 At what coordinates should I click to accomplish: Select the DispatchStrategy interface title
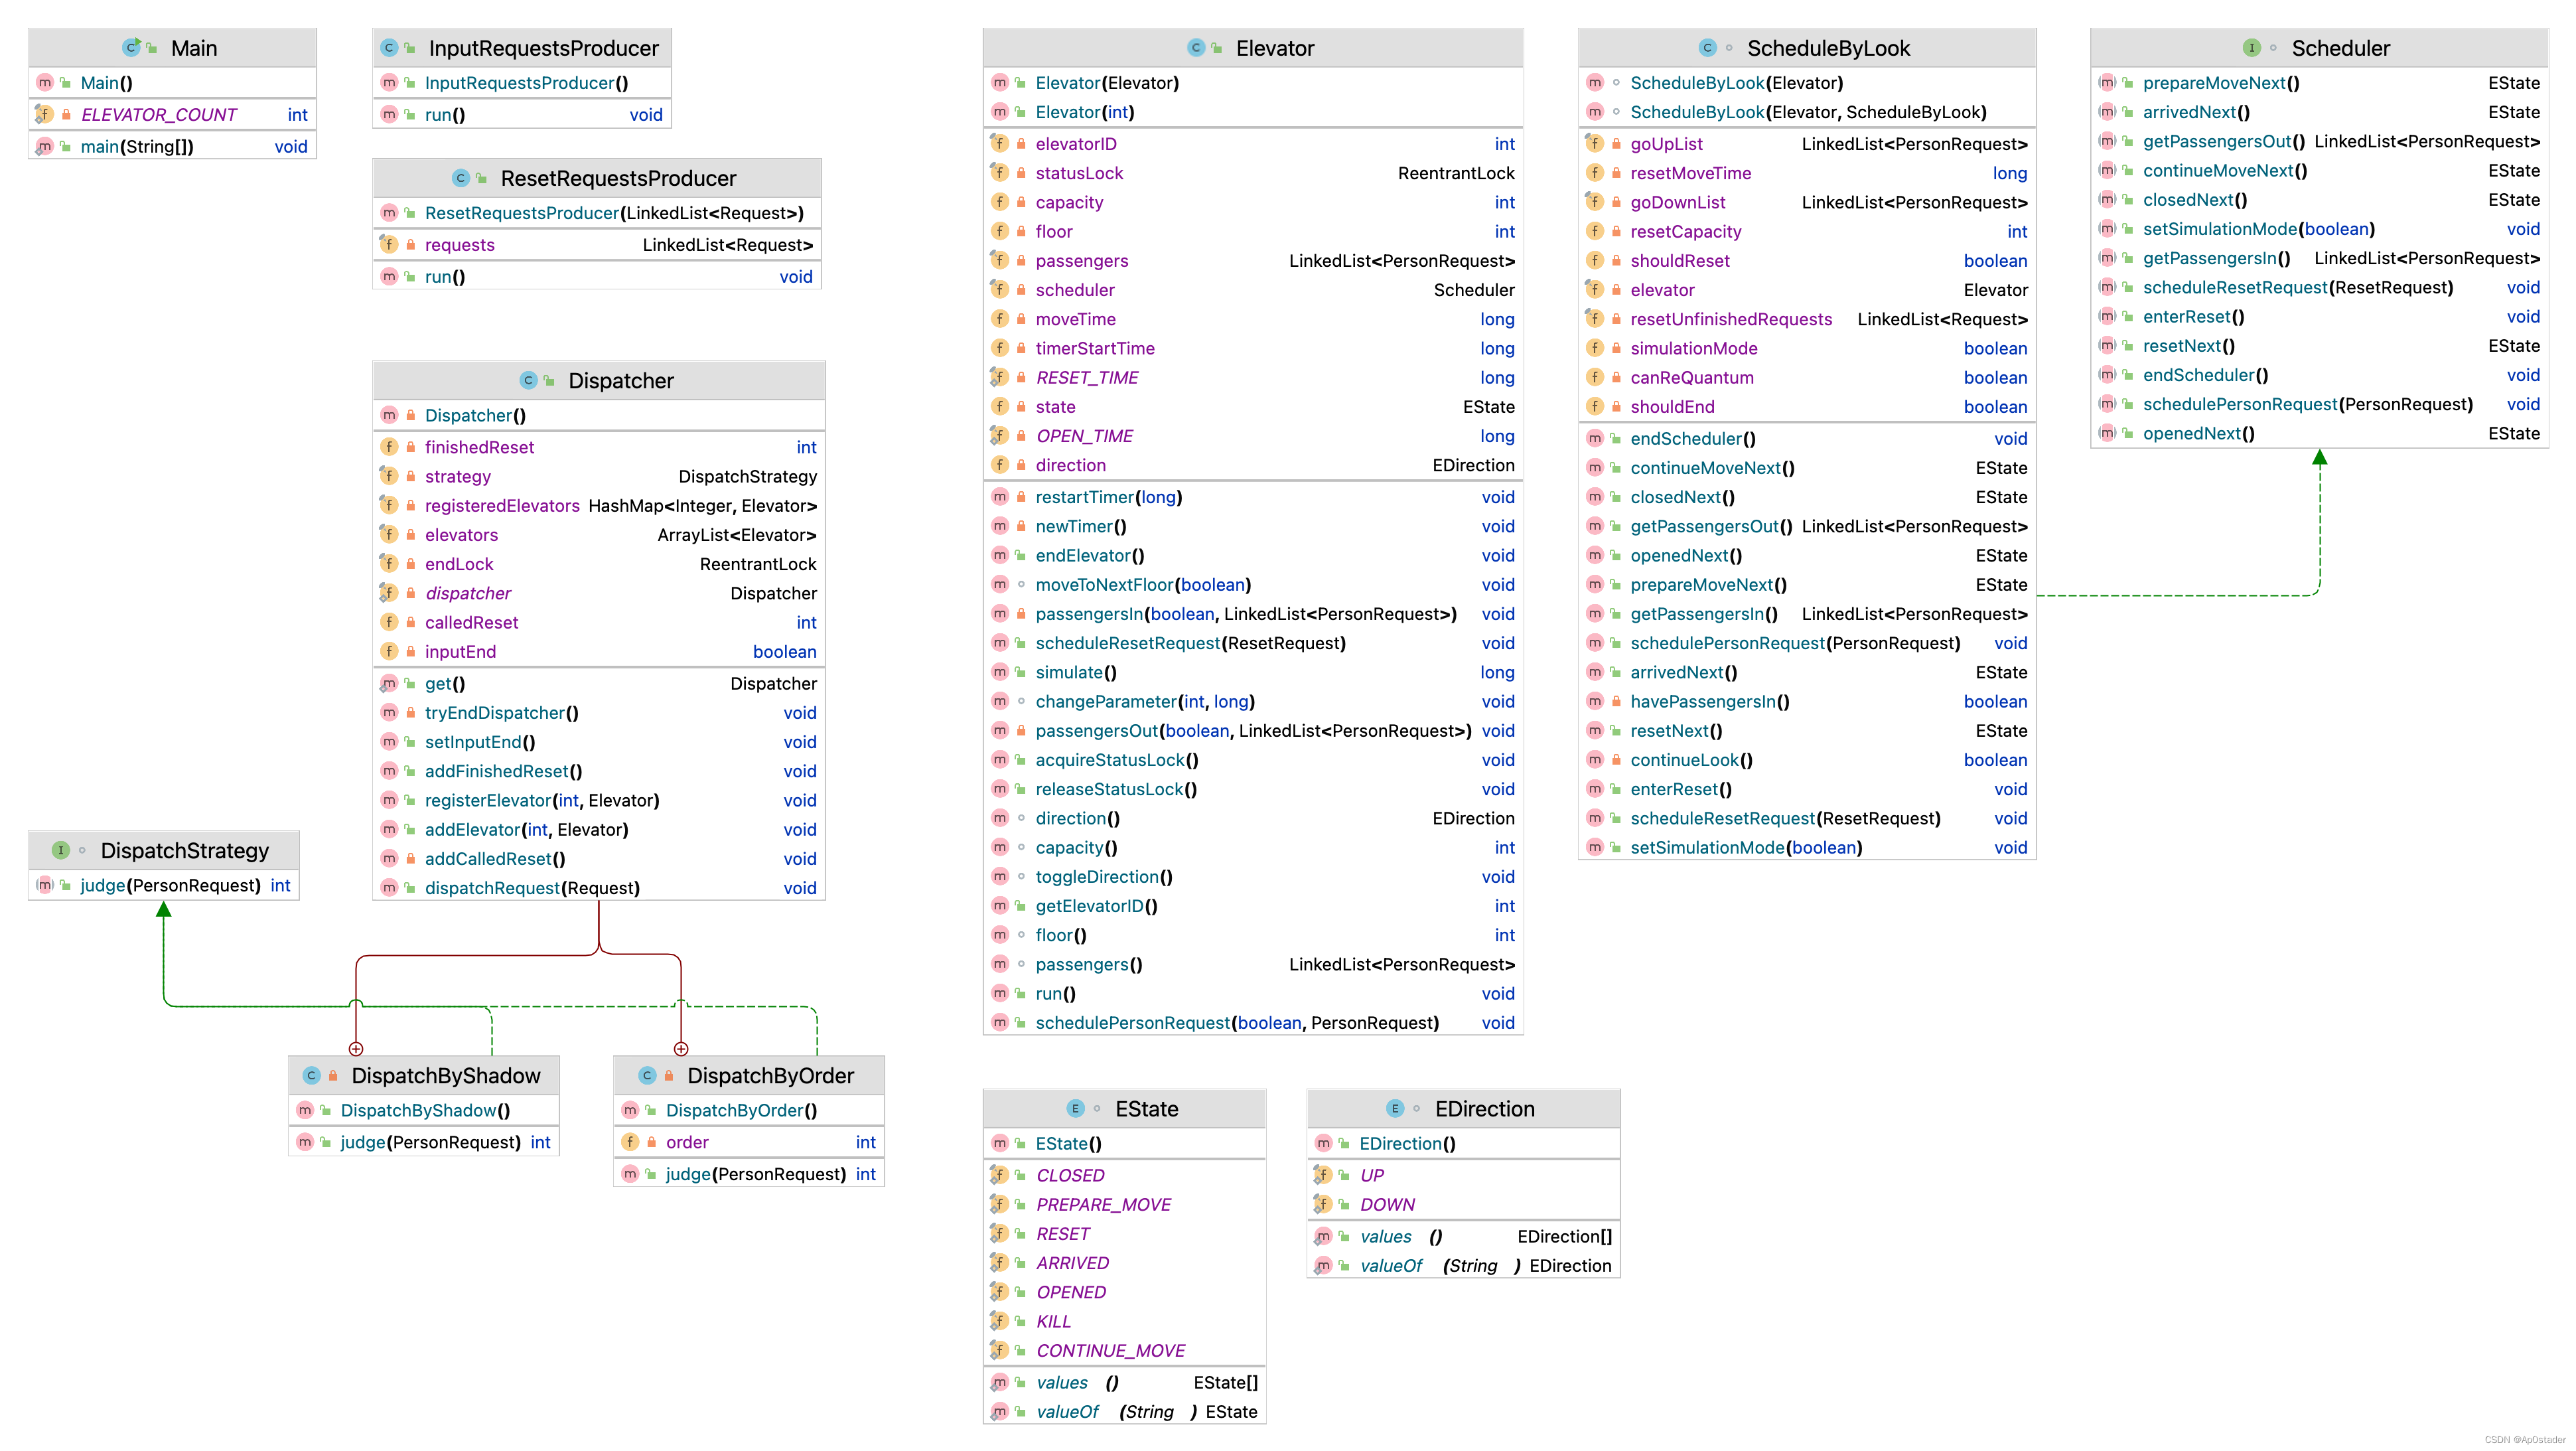click(x=185, y=851)
